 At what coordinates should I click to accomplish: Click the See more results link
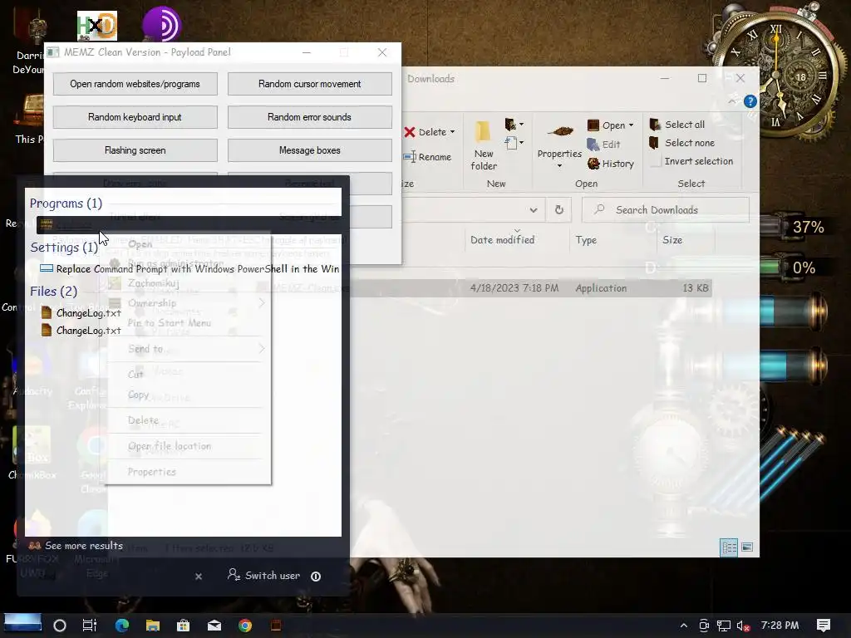click(76, 546)
